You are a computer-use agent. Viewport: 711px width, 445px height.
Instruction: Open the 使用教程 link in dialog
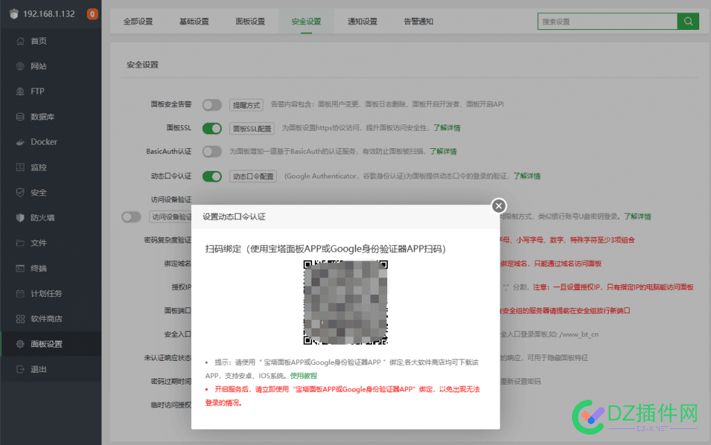coord(303,375)
